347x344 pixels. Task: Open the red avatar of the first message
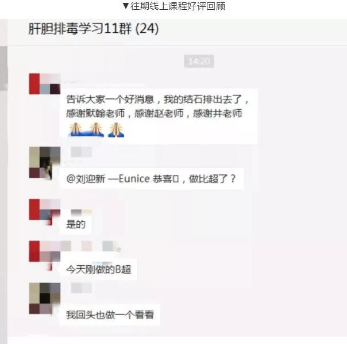(x=44, y=84)
